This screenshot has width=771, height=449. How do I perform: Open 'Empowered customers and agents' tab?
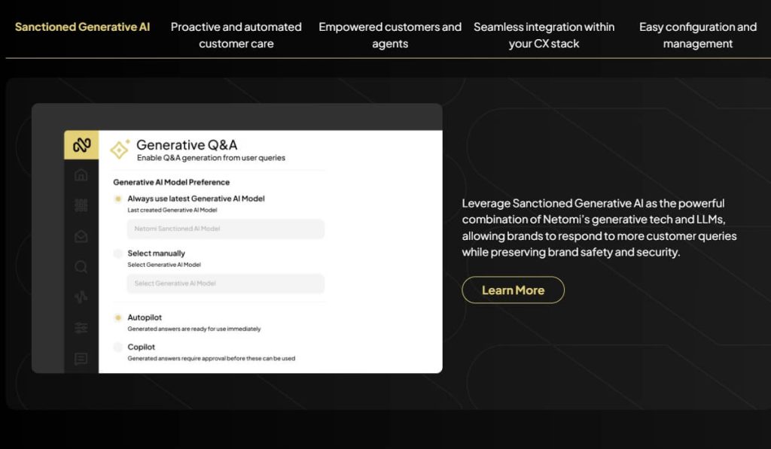390,35
